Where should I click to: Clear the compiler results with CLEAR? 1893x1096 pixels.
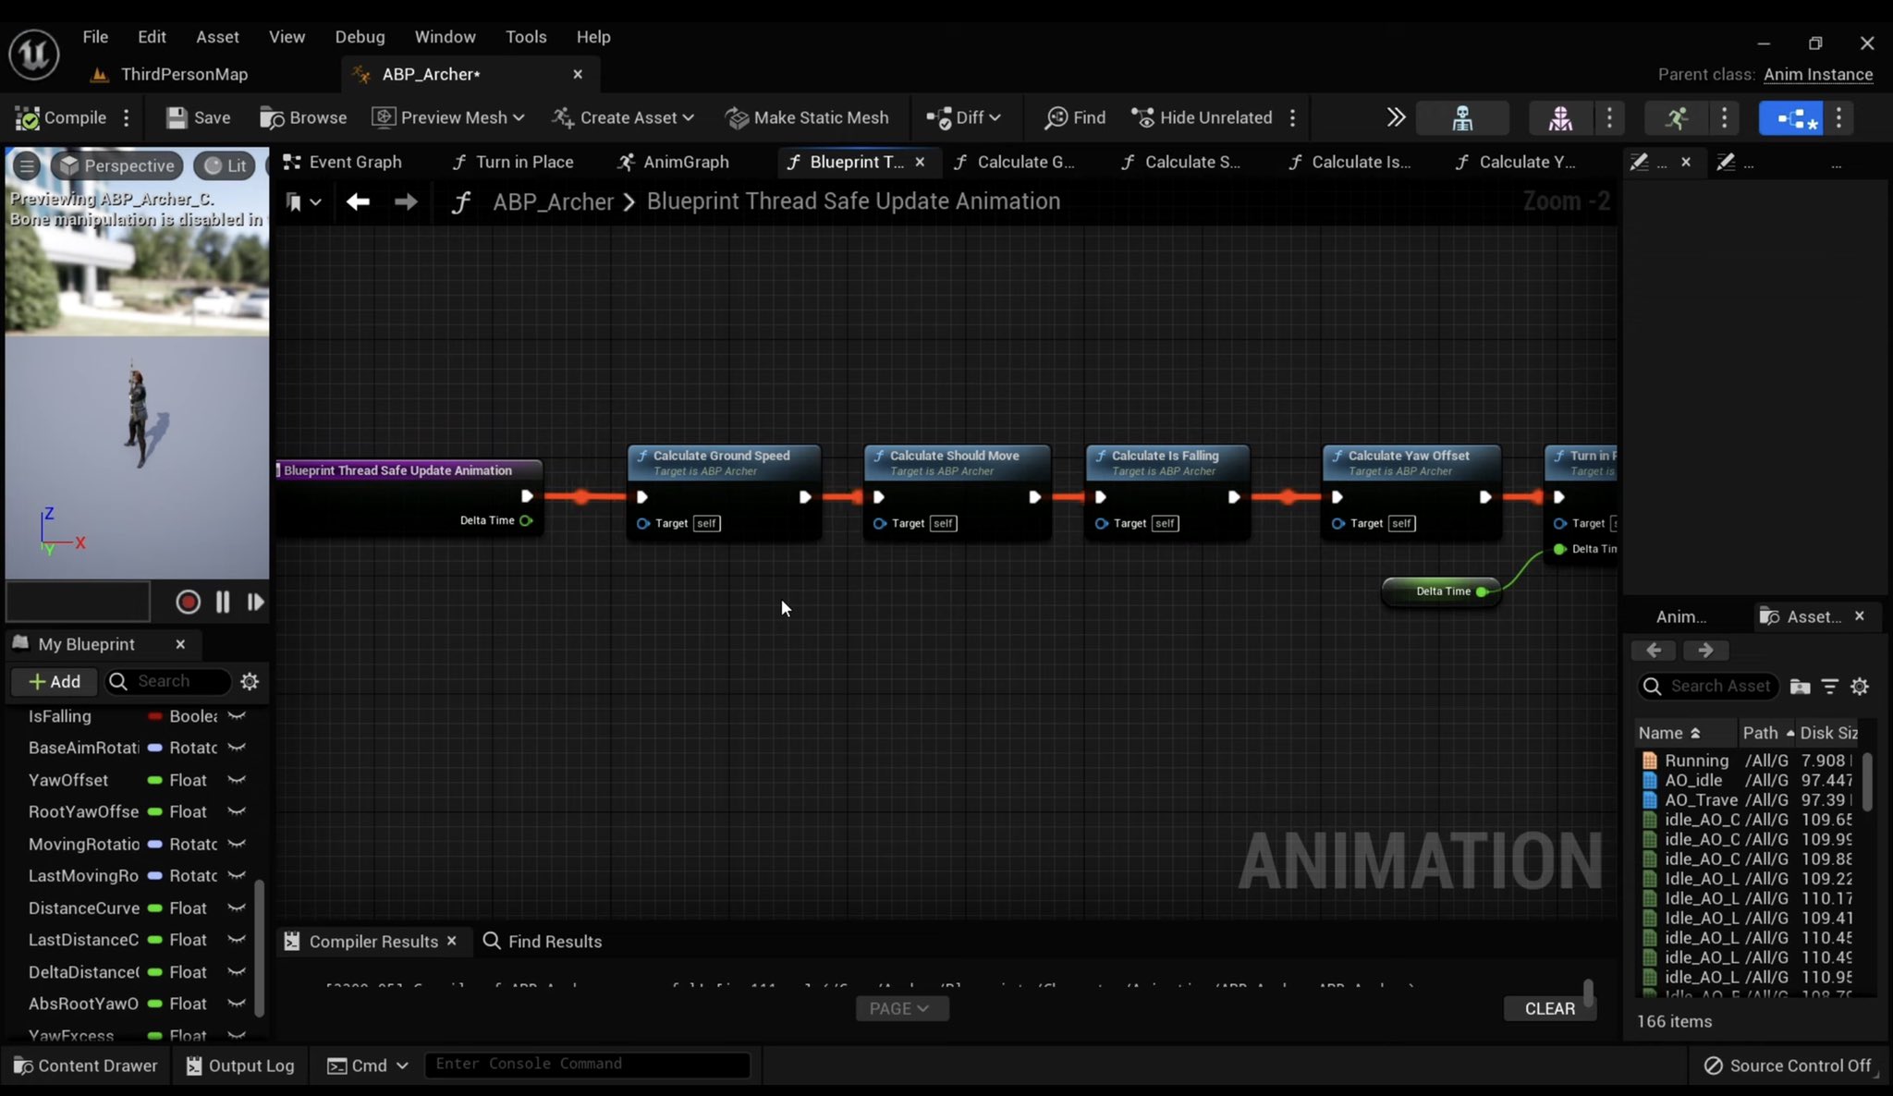[1549, 1008]
